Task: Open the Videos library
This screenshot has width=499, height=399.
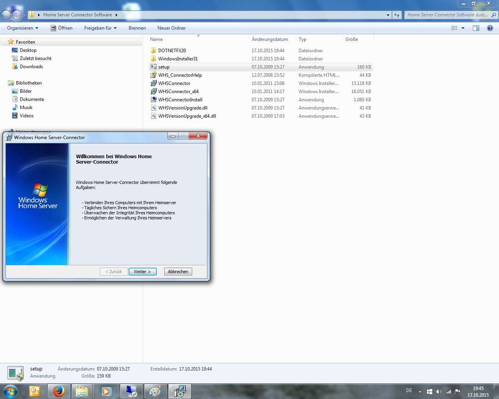Action: (27, 115)
